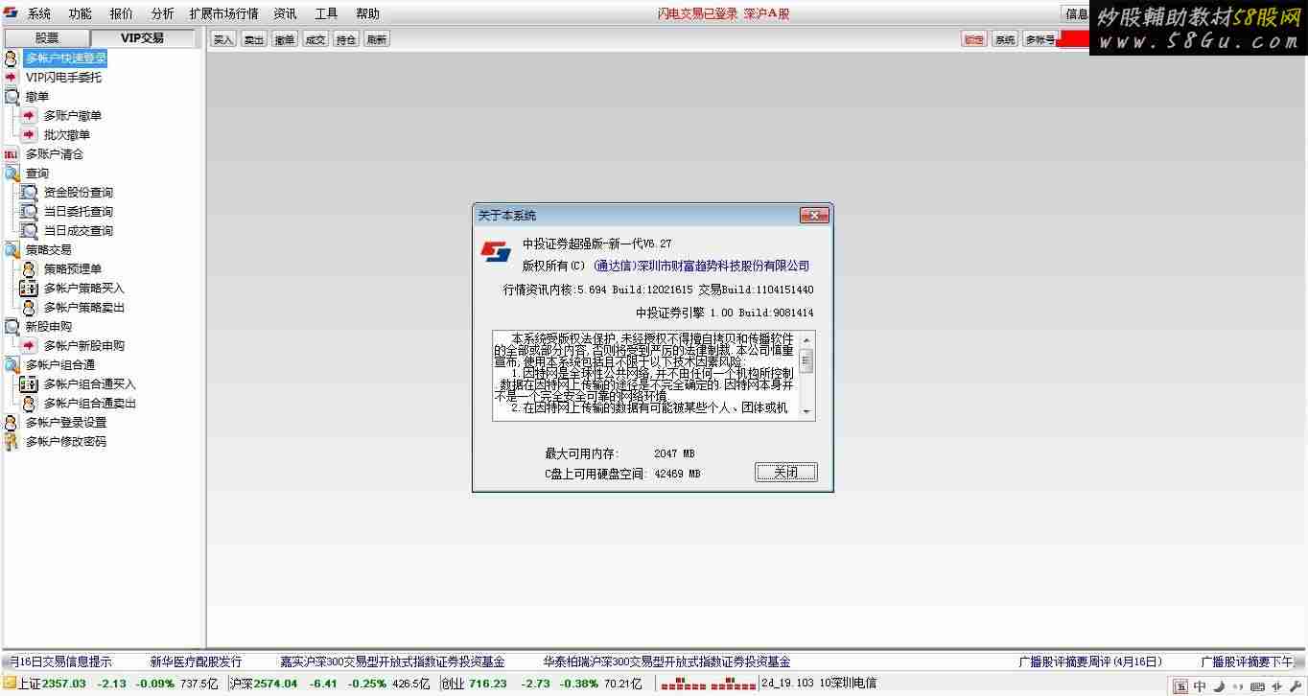Click the red 锁定 button
This screenshot has height=696, width=1308.
pyautogui.click(x=974, y=39)
